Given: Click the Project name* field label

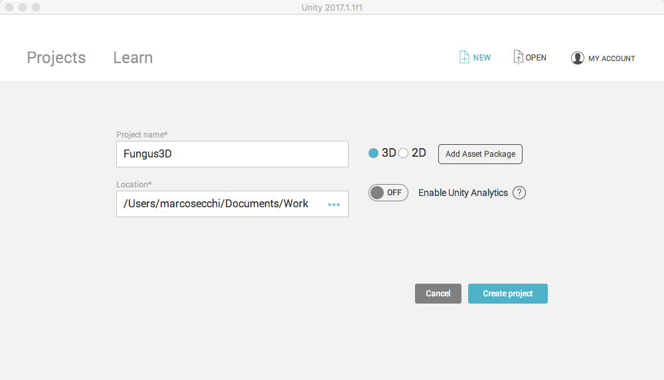Looking at the screenshot, I should pyautogui.click(x=142, y=135).
